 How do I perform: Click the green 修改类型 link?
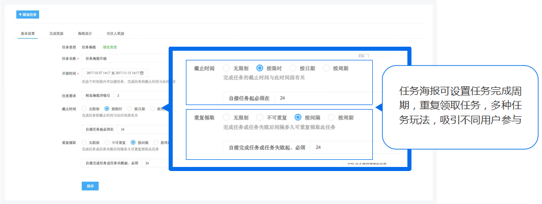coord(110,47)
